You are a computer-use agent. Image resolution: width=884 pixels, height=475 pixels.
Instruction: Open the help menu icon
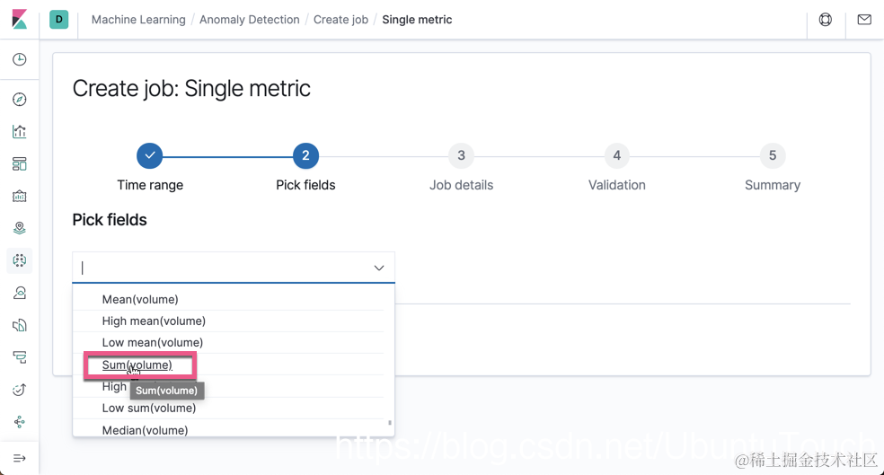coord(826,20)
